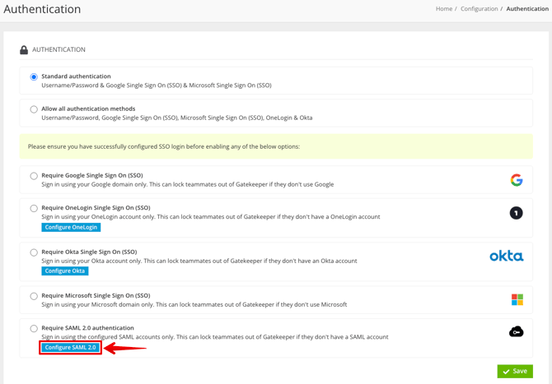Image resolution: width=552 pixels, height=384 pixels.
Task: Choose Require Okta Single Sign On radio
Action: 34,252
